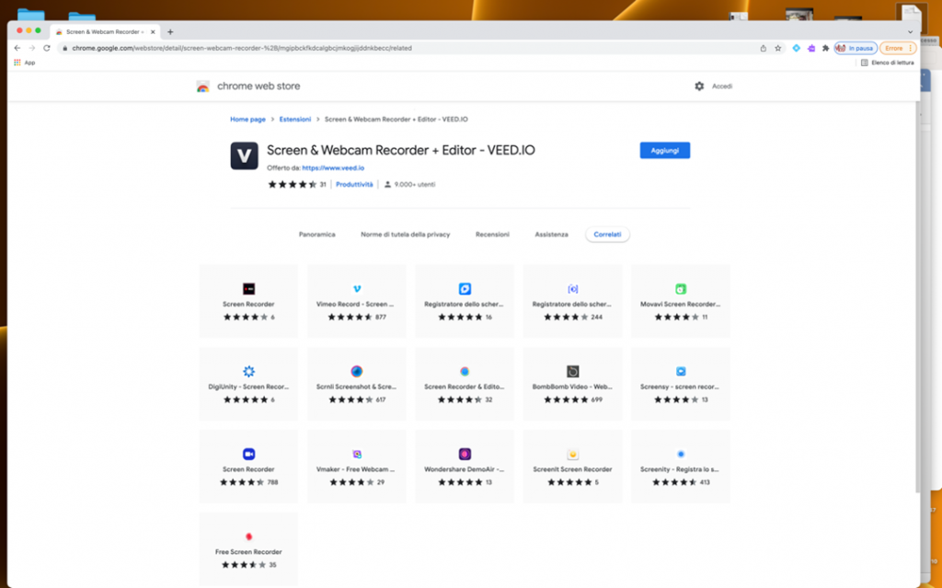Open a new browser tab with plus button

click(x=170, y=32)
